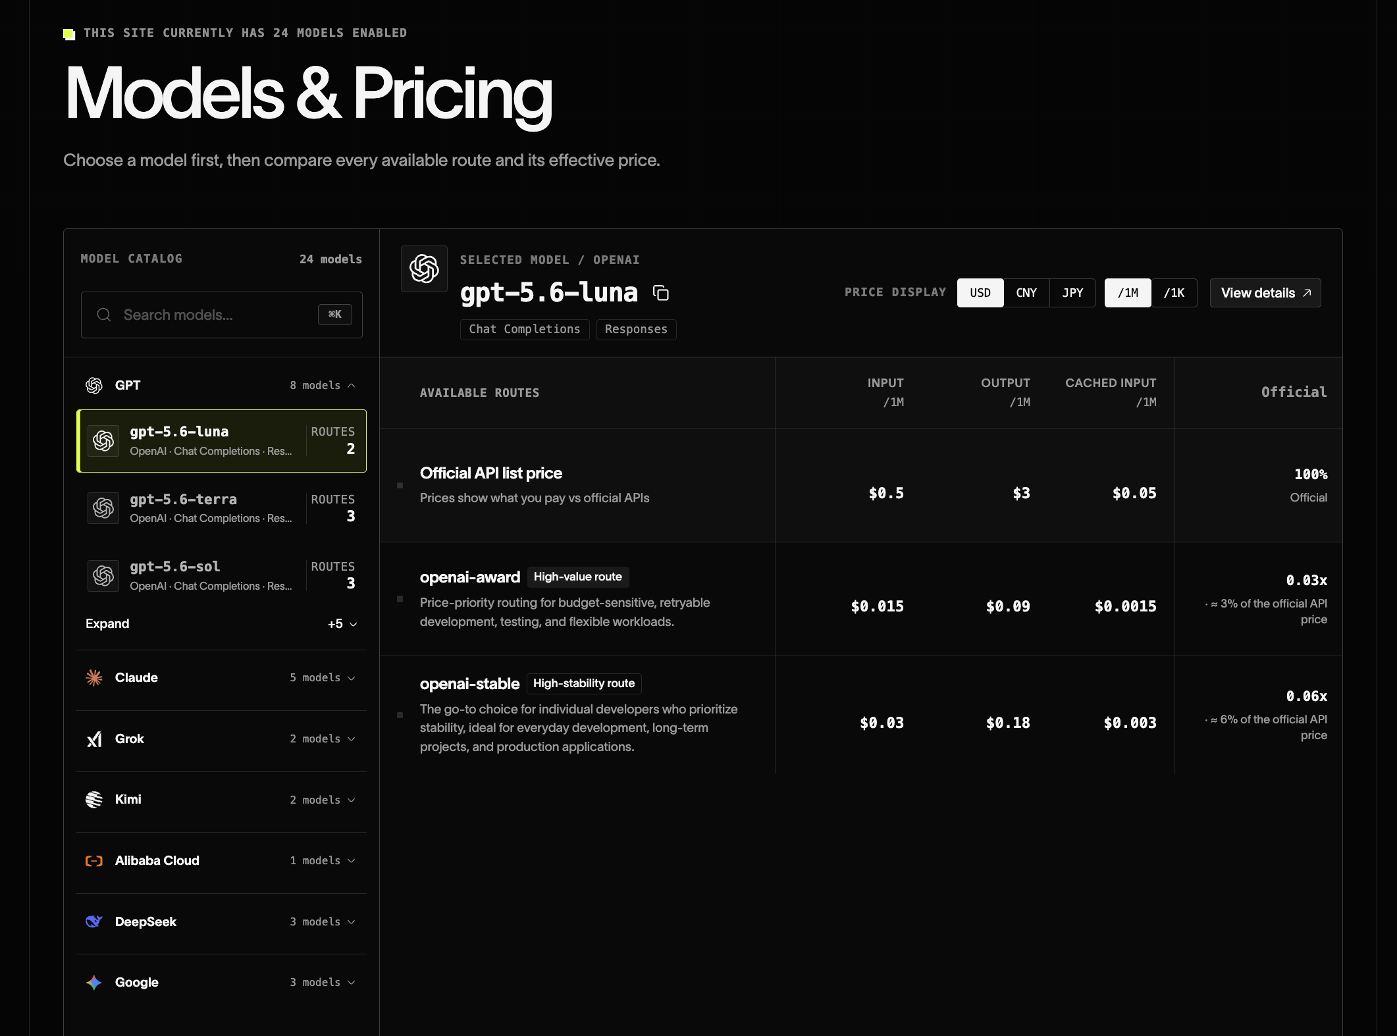This screenshot has height=1036, width=1397.
Task: Click the Claude starburst icon
Action: click(94, 677)
